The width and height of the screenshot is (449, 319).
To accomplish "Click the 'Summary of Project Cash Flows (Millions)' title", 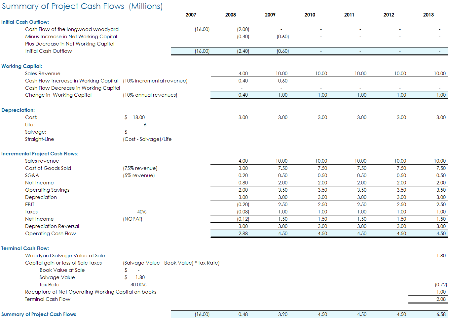I will pos(82,6).
